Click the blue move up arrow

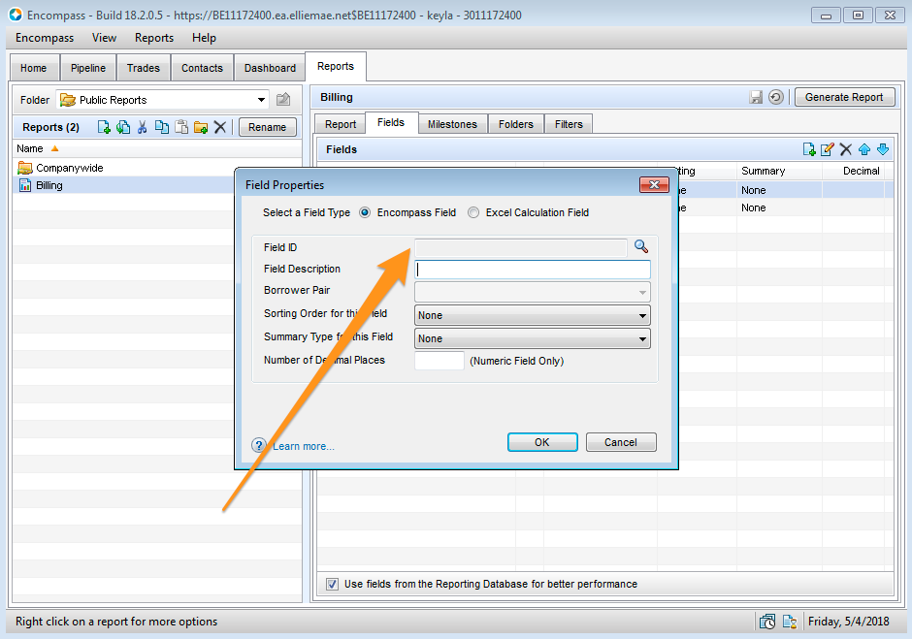pyautogui.click(x=864, y=149)
